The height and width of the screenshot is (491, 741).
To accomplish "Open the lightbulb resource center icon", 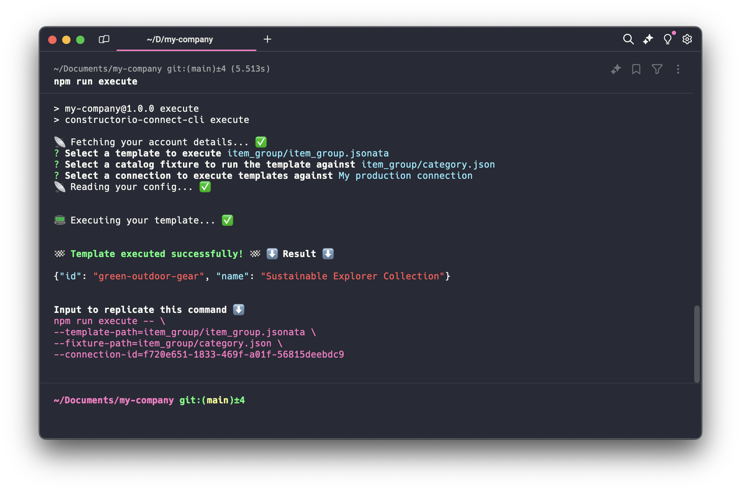I will click(x=668, y=39).
